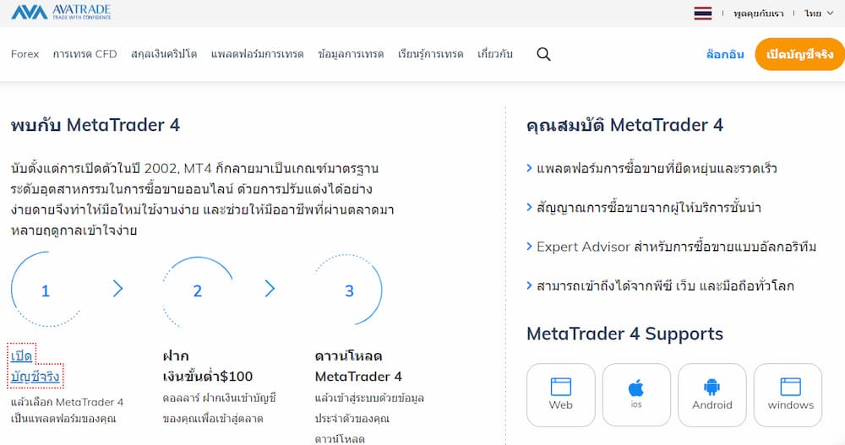Screen dimensions: 845x445
Task: Open the search magnifier icon
Action: (x=543, y=54)
